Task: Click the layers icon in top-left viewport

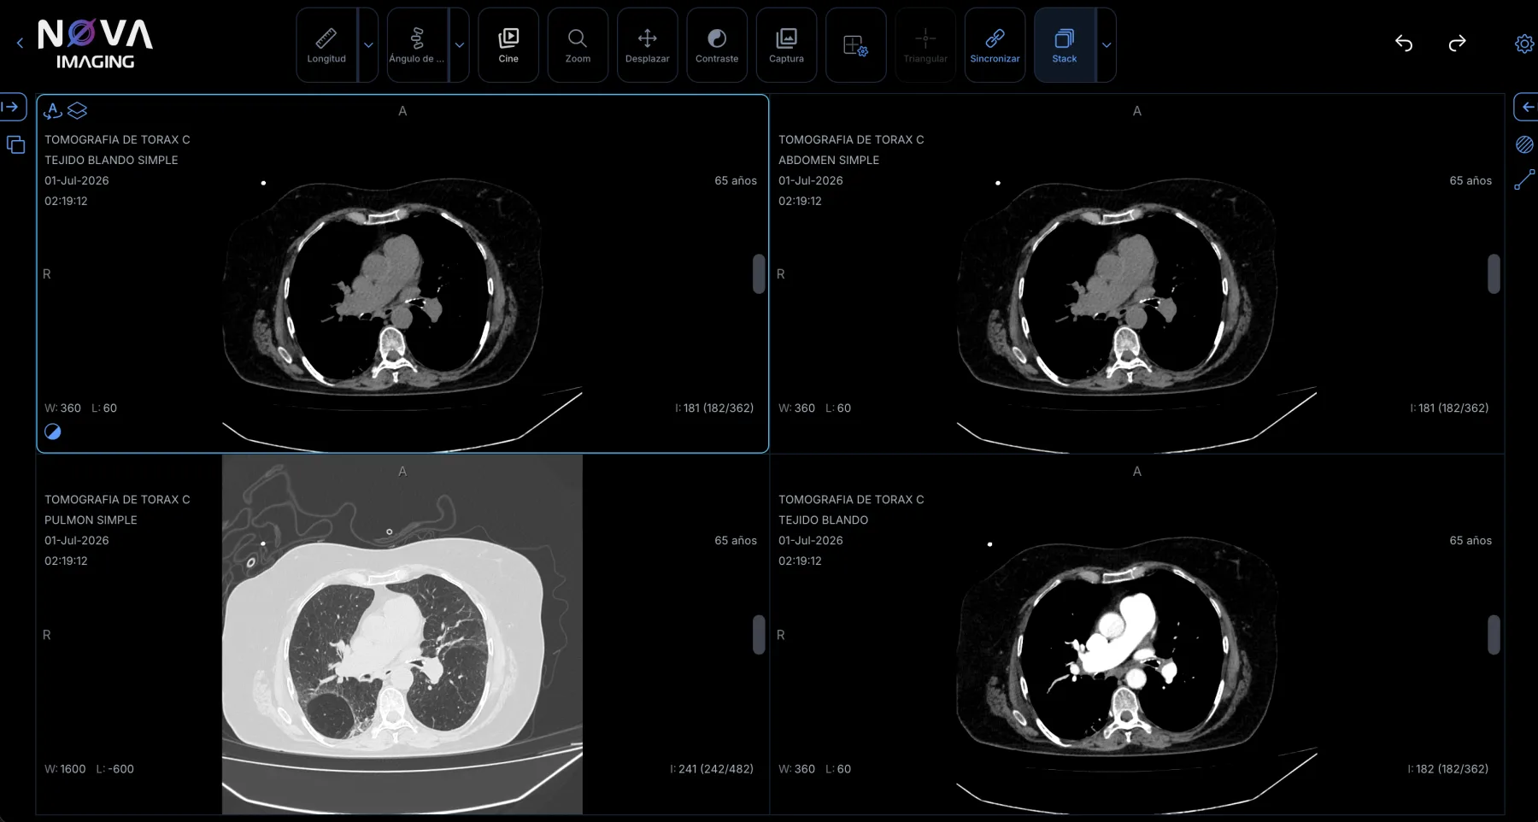Action: click(77, 110)
